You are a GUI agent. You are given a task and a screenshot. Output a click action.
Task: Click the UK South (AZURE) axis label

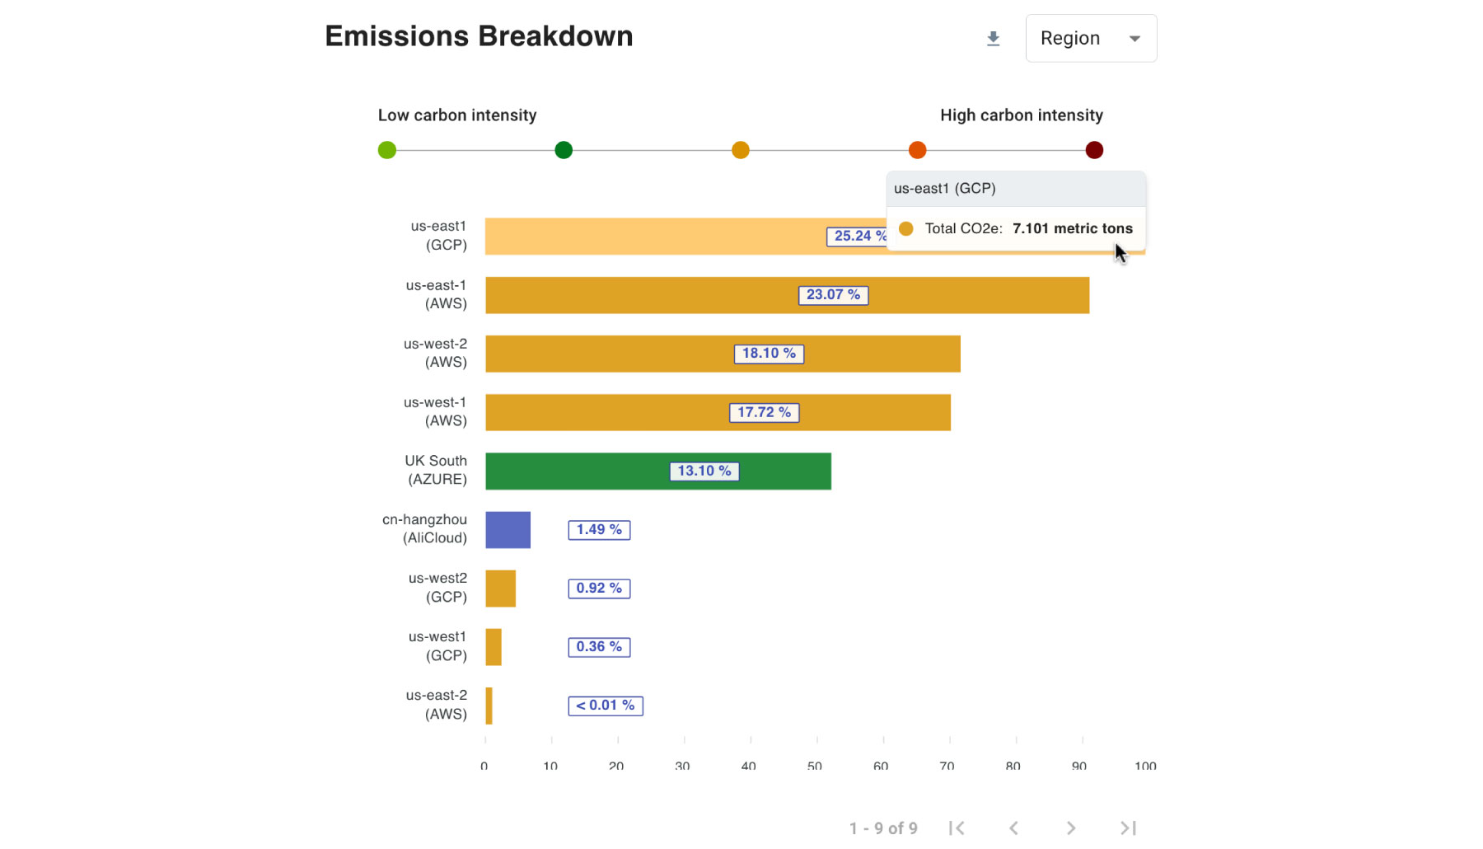(x=436, y=470)
